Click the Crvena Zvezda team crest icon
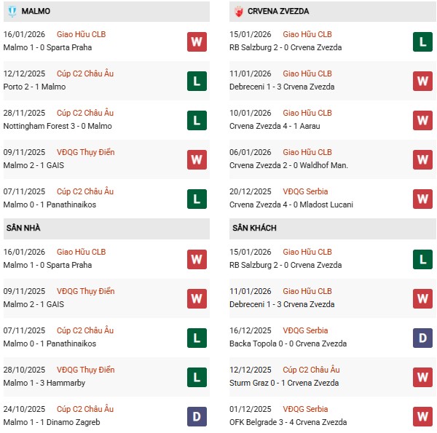 pyautogui.click(x=237, y=12)
